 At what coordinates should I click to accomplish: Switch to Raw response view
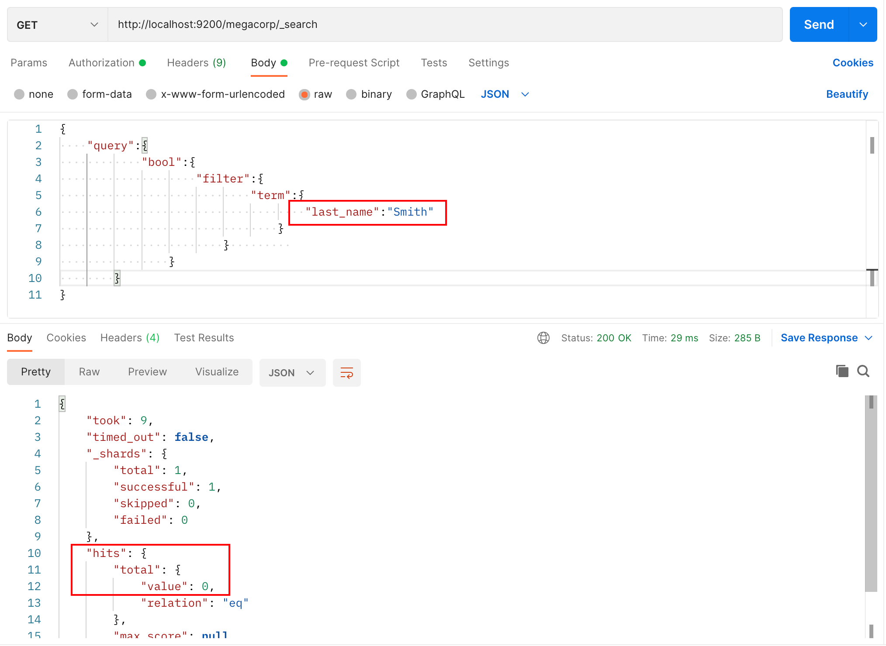coord(89,372)
